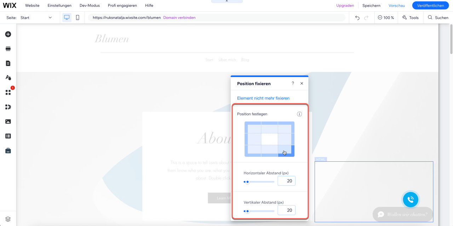Click the vertical scrollbar on the right
The height and width of the screenshot is (226, 453).
(x=451, y=39)
